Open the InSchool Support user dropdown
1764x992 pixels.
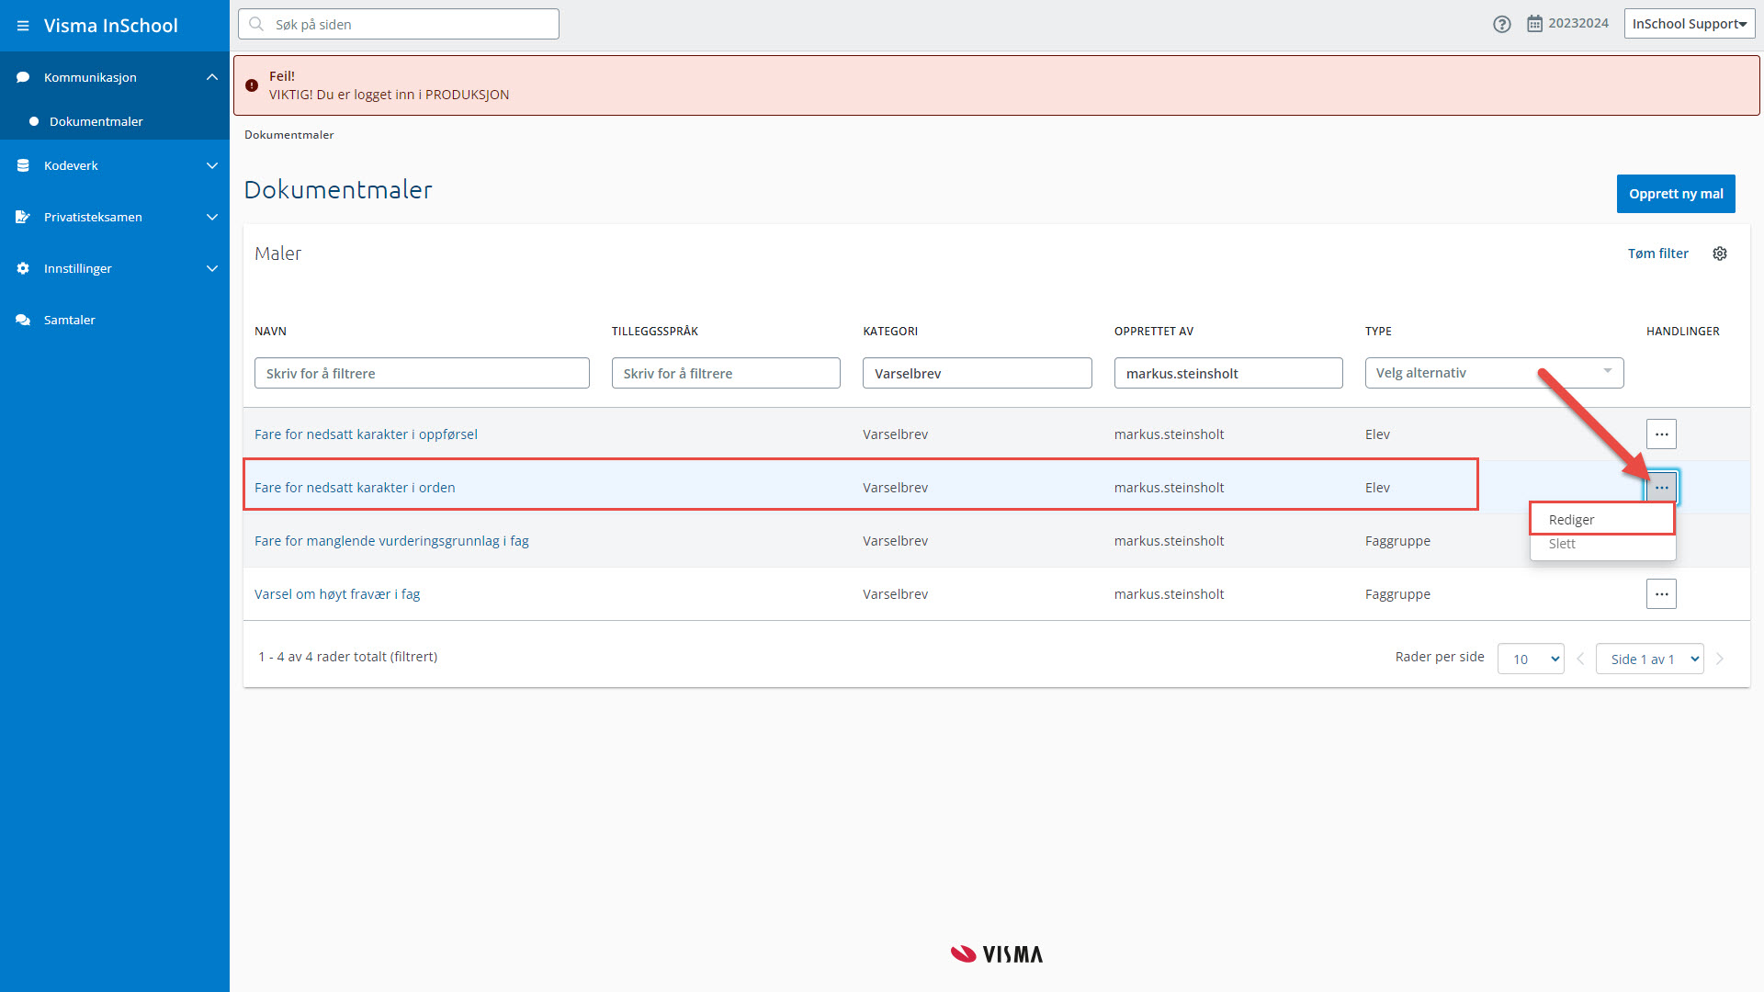coord(1689,24)
